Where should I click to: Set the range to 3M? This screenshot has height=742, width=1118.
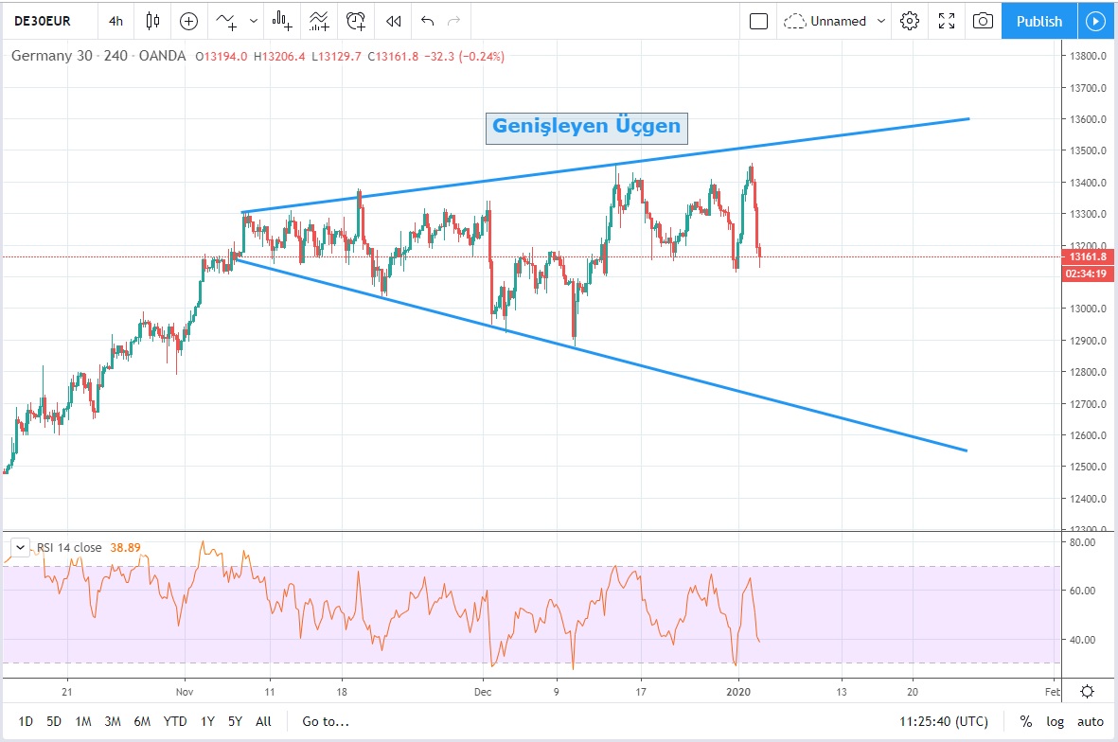[113, 721]
